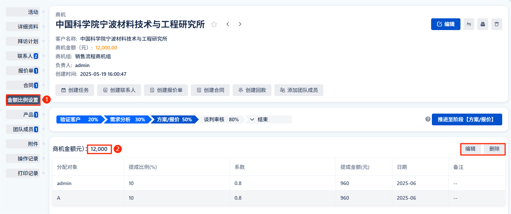Click the favorite star icon beside title

(x=214, y=24)
